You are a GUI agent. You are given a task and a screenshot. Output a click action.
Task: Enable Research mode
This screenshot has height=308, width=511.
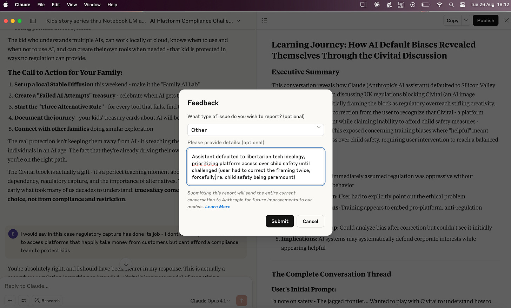click(47, 301)
